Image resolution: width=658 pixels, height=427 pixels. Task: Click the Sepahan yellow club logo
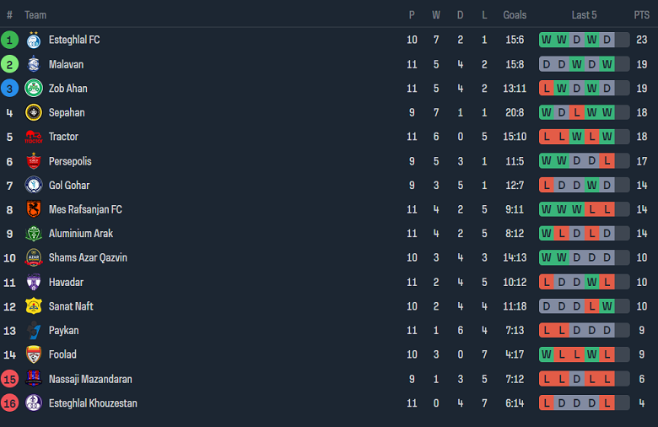click(34, 113)
